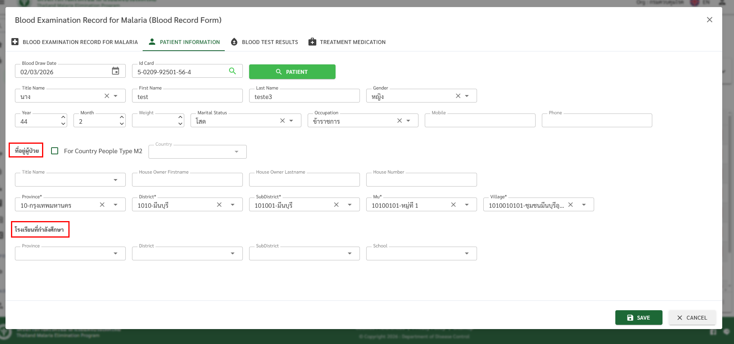This screenshot has width=734, height=344.
Task: Clear the selected Gender value
Action: [x=458, y=96]
